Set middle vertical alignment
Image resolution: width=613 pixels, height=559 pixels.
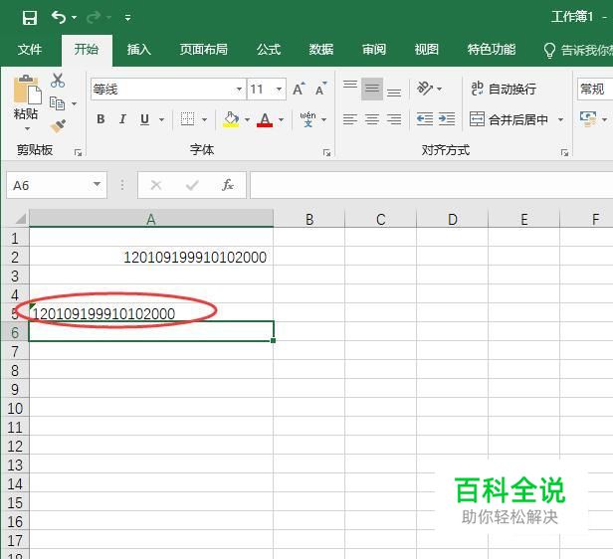(372, 90)
